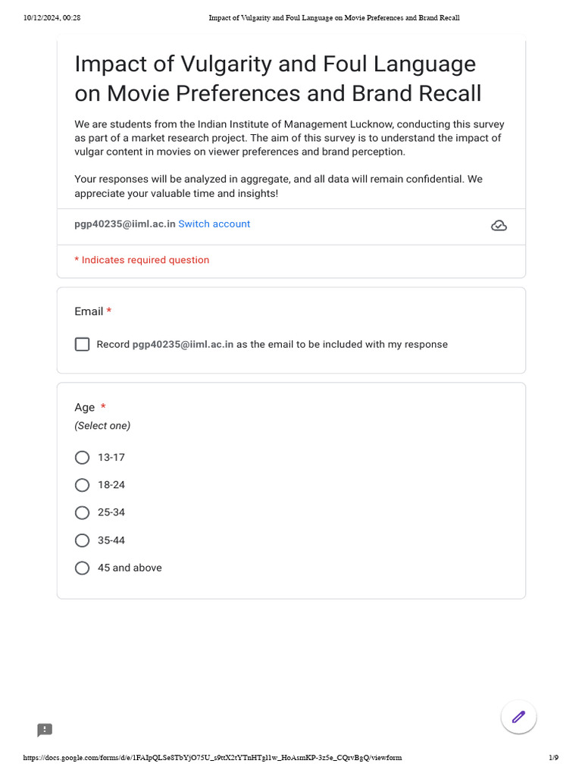582x776 pixels.
Task: Click the print date 10/12/2024 header
Action: pos(52,17)
